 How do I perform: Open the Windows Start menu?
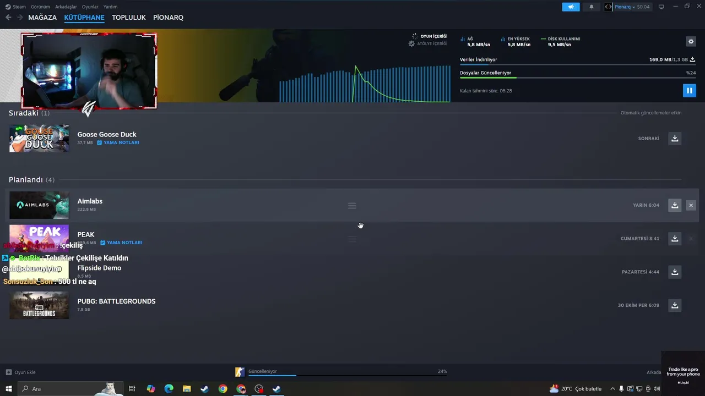click(8, 389)
